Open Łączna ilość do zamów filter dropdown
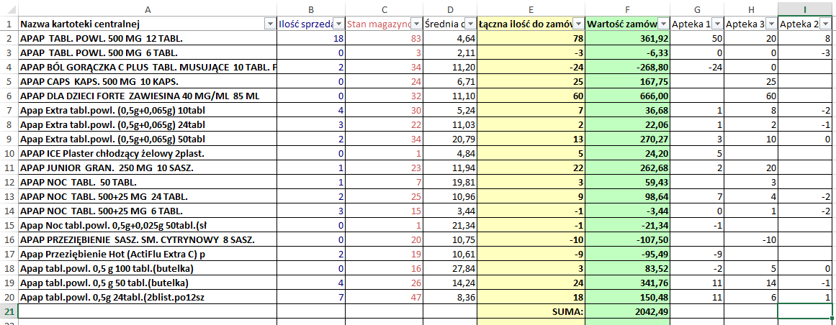 click(577, 24)
